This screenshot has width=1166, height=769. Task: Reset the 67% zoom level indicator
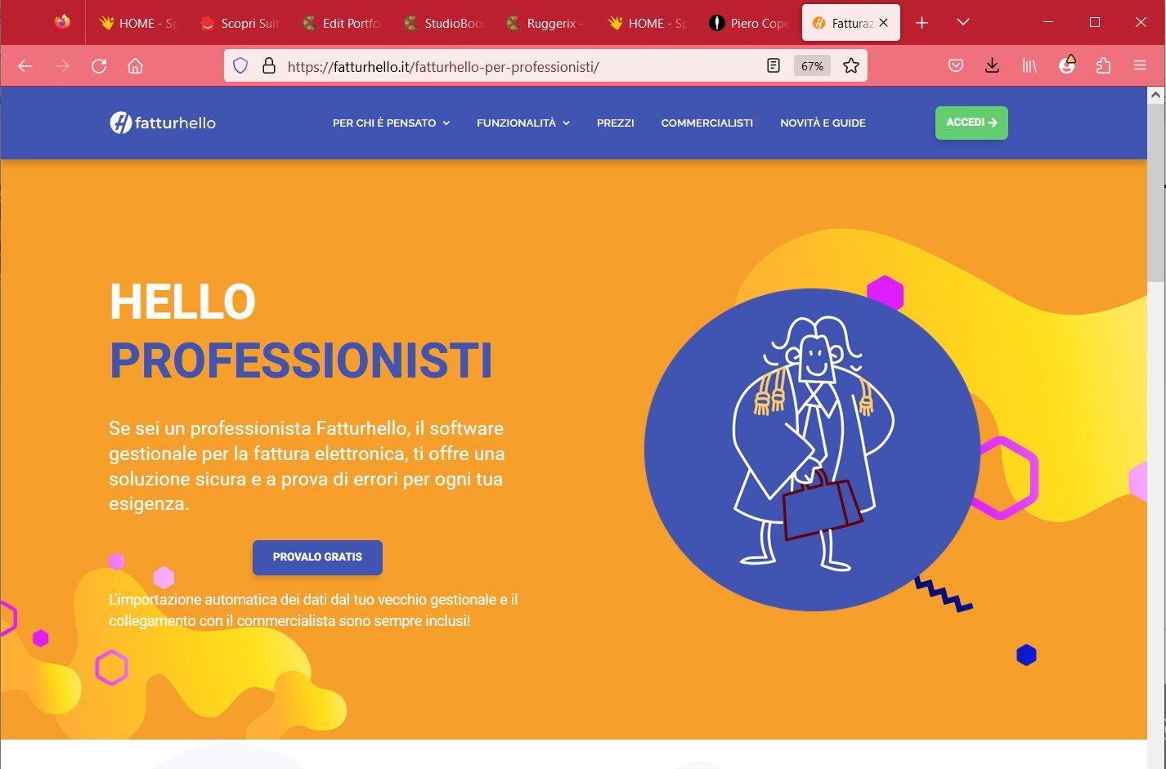tap(812, 66)
